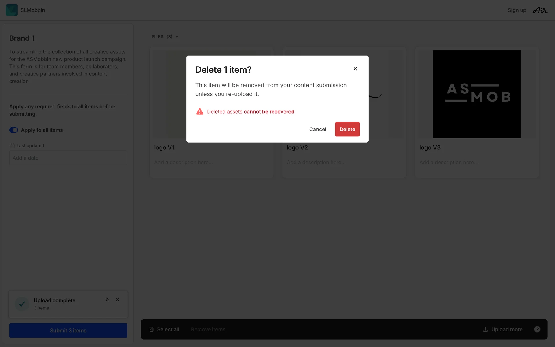This screenshot has width=555, height=347.
Task: Collapse the Upload complete notification
Action: (x=107, y=300)
